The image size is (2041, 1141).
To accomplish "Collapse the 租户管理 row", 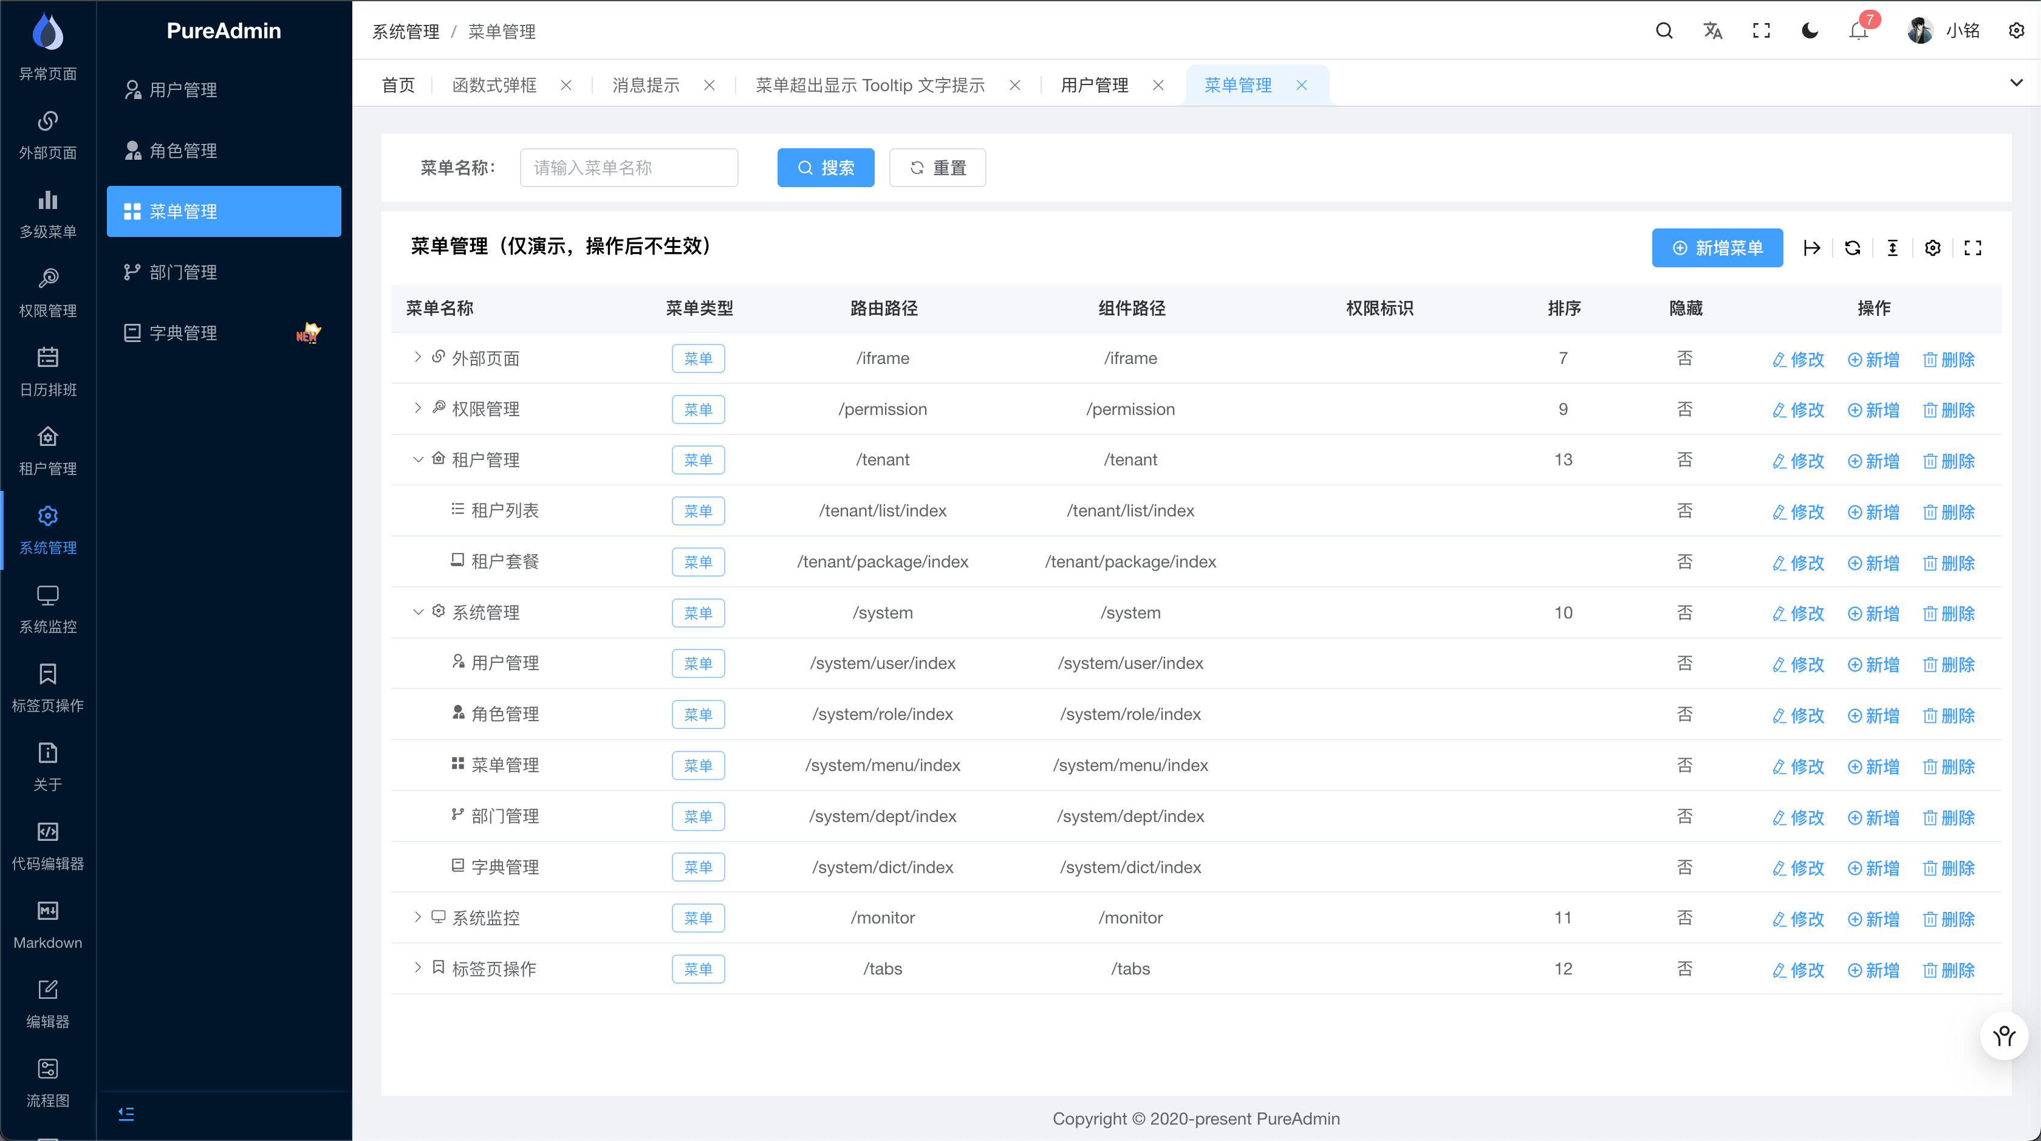I will tap(417, 459).
